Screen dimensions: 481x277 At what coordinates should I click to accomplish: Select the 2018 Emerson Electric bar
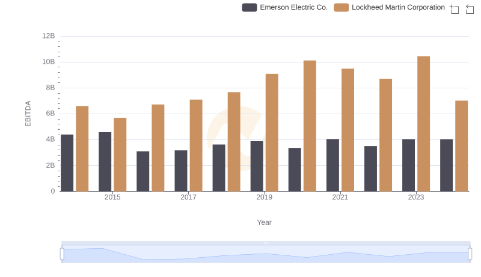click(x=219, y=168)
